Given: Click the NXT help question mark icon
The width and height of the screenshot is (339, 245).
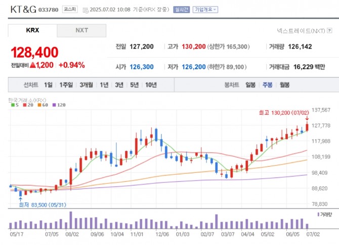Looking at the screenshot, I should [329, 30].
